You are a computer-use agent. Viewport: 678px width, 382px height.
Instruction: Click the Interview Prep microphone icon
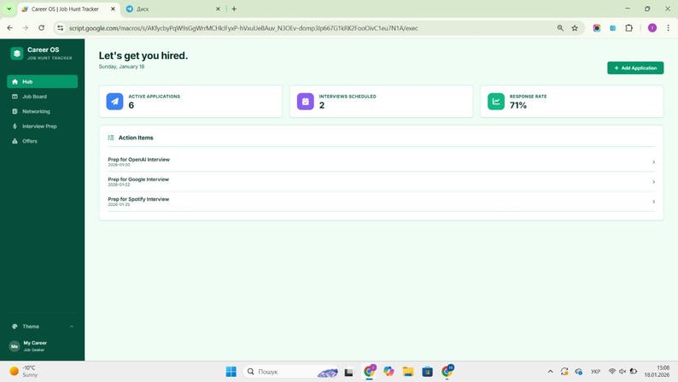[x=15, y=126]
